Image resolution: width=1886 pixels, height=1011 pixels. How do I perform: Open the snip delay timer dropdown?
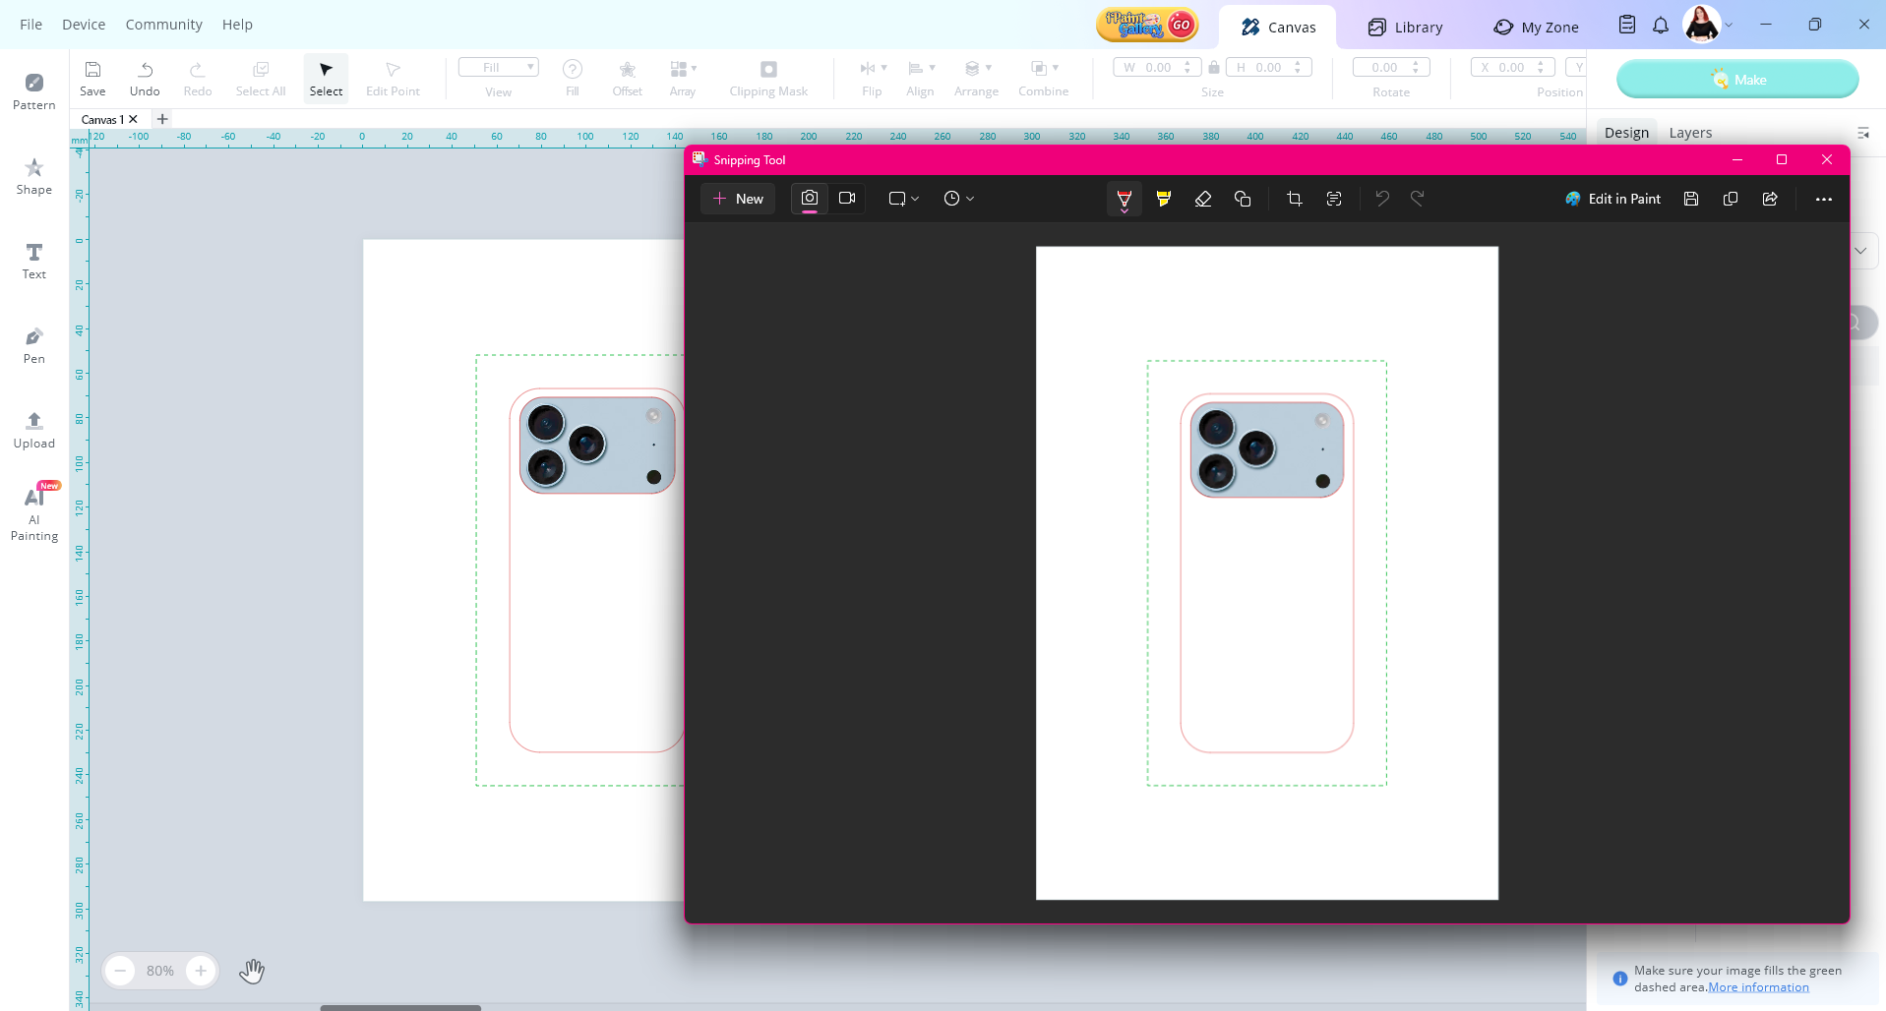pos(958,199)
